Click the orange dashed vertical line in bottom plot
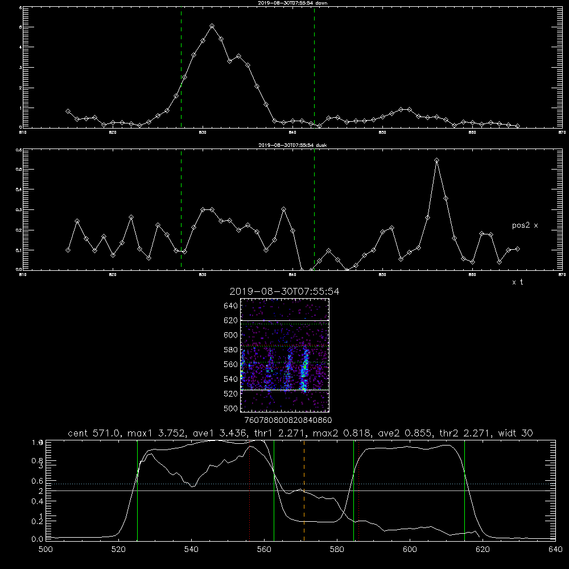Image resolution: width=569 pixels, height=569 pixels. [304, 490]
